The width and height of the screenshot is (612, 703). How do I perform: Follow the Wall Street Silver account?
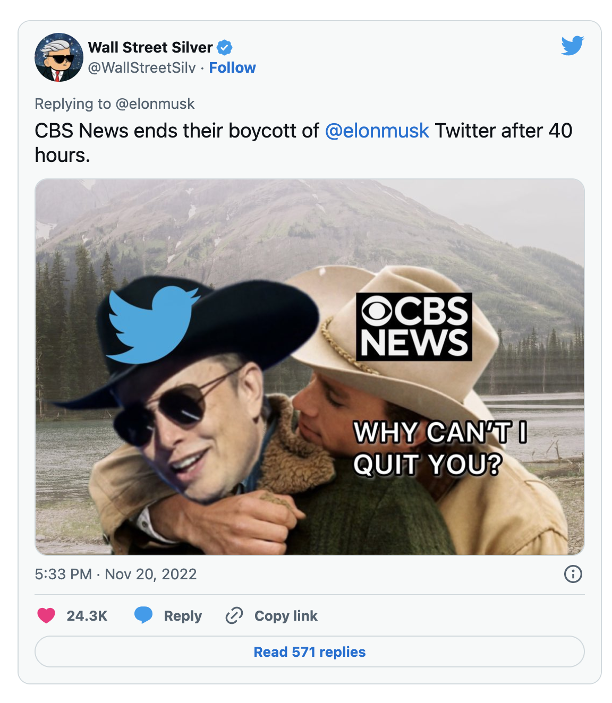click(232, 68)
